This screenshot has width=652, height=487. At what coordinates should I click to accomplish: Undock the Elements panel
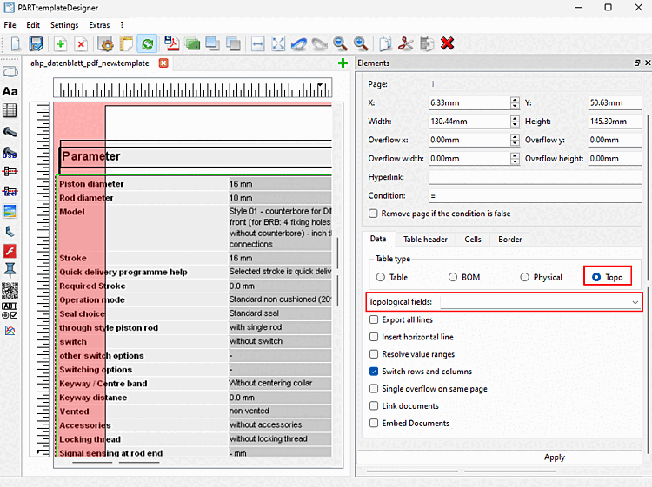coord(637,63)
